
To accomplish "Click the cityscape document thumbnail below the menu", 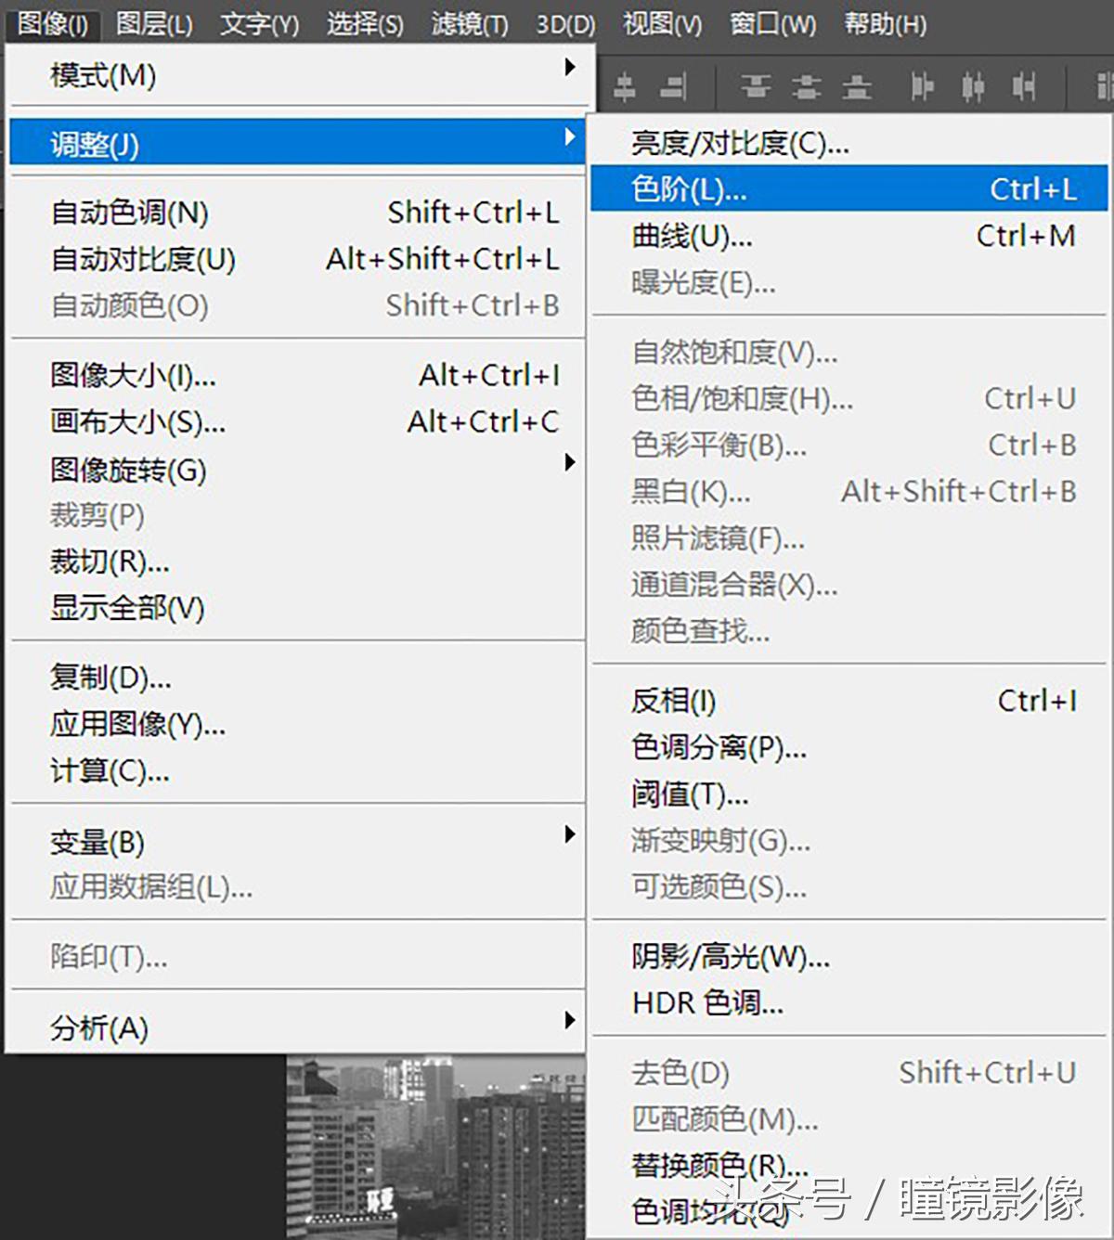I will [x=427, y=1142].
